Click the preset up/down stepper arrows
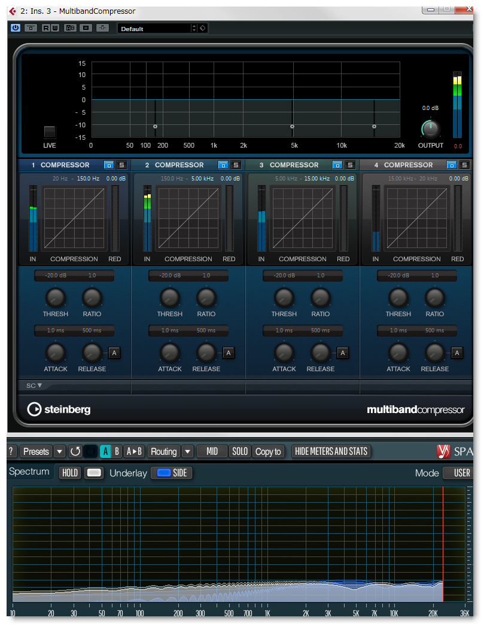The height and width of the screenshot is (630, 487). tap(194, 28)
